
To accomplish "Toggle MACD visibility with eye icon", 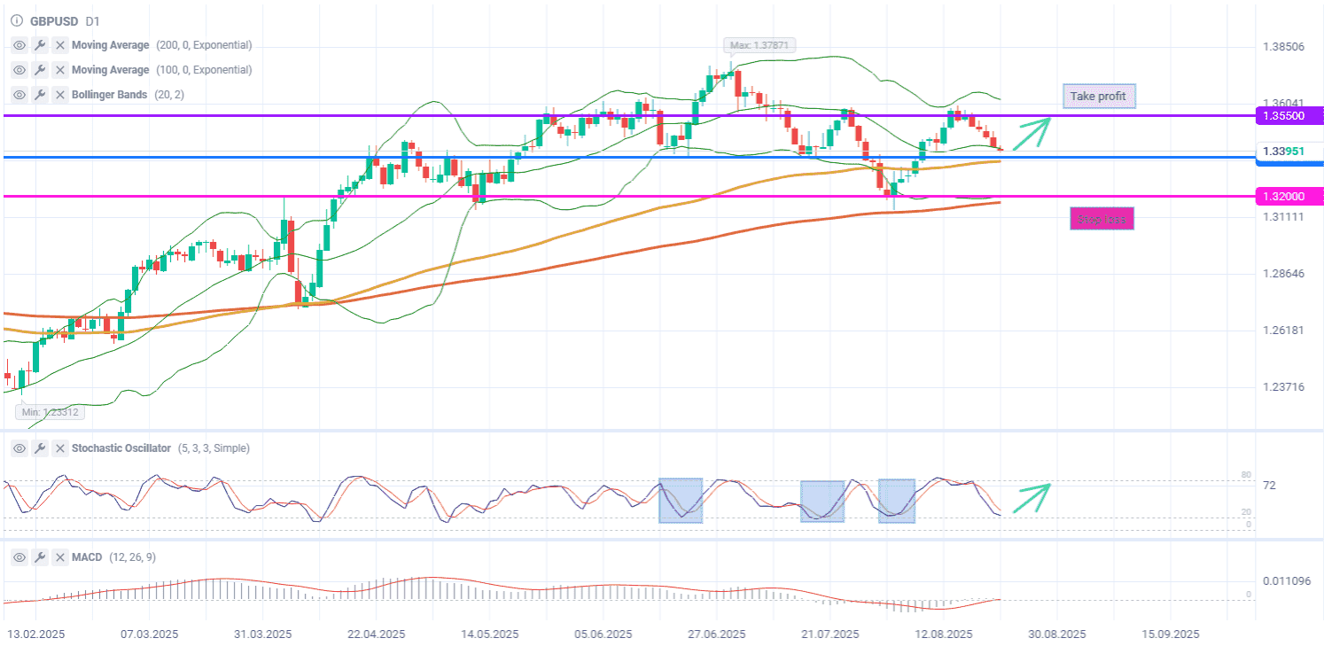I will (x=19, y=557).
